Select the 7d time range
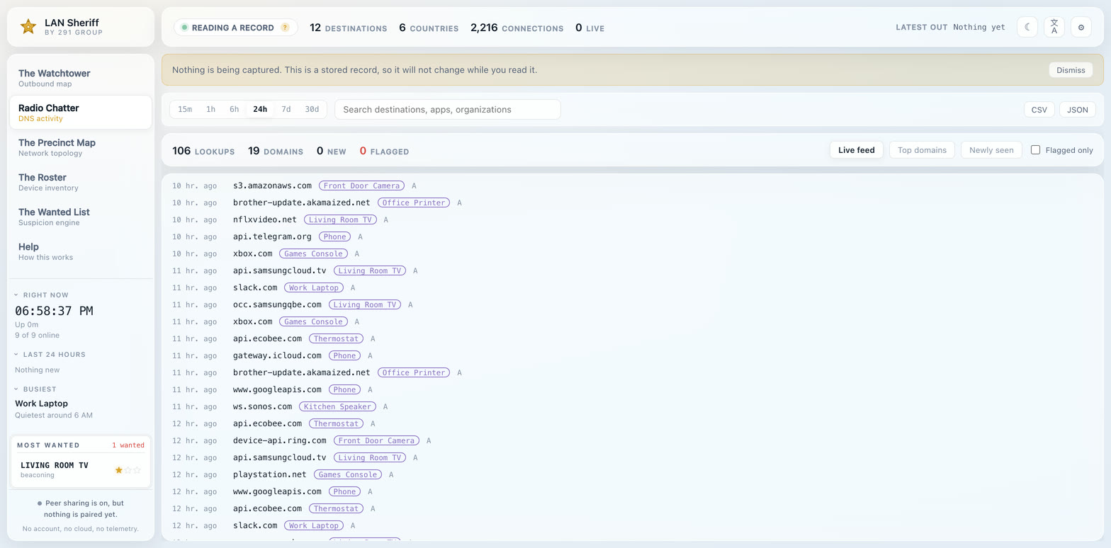The height and width of the screenshot is (548, 1111). pos(286,109)
